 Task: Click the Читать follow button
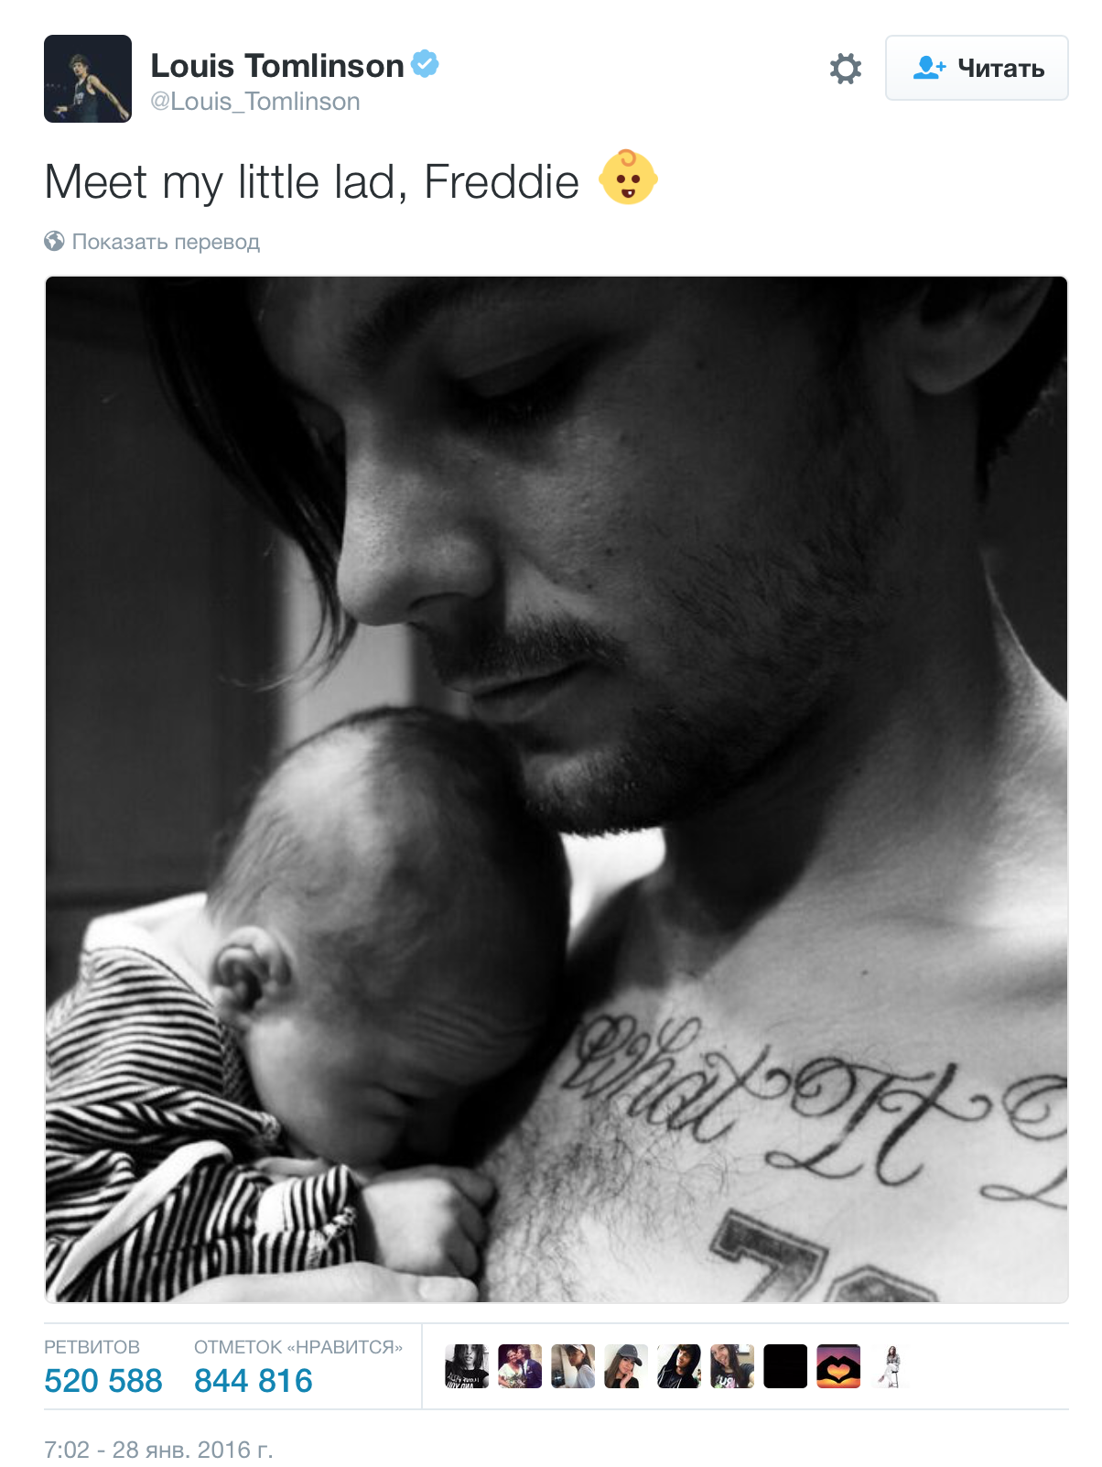coord(977,68)
